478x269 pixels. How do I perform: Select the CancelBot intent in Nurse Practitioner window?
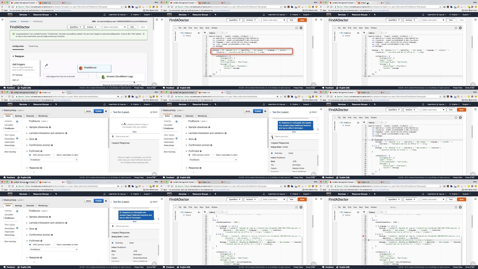click(9, 215)
